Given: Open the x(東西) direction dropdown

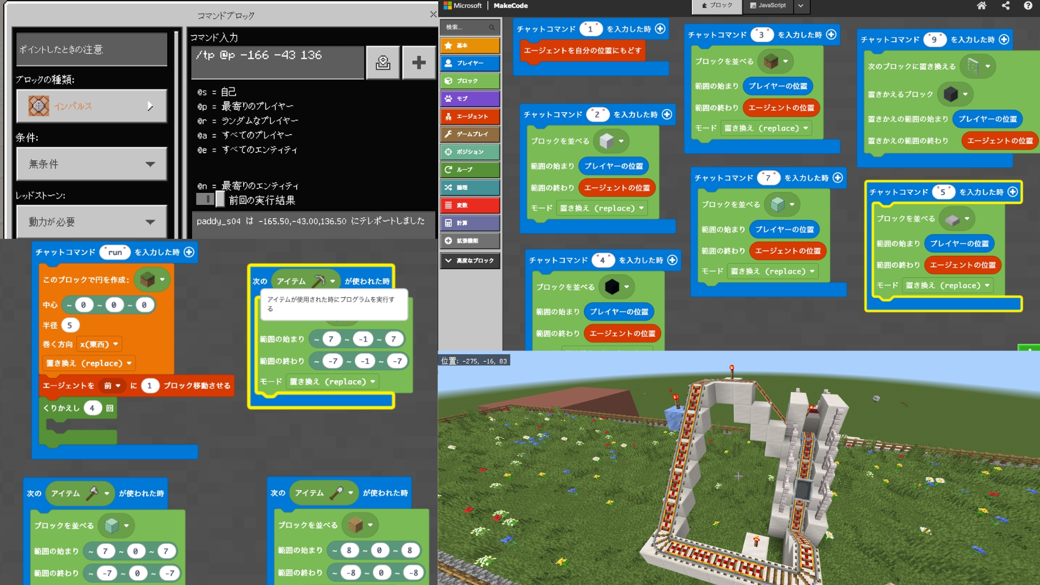Looking at the screenshot, I should (99, 344).
